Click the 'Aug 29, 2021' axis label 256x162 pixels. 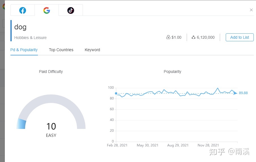[x=178, y=145]
